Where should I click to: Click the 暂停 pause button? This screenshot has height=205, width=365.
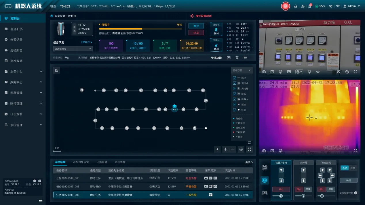196,26
